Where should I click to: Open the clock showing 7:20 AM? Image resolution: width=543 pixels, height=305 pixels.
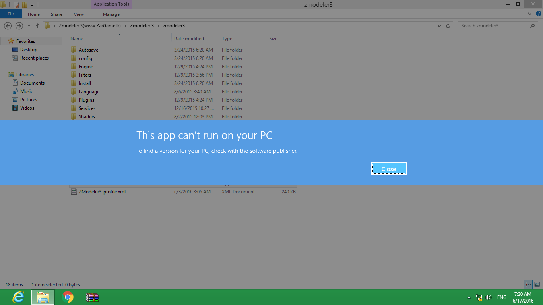(x=523, y=297)
